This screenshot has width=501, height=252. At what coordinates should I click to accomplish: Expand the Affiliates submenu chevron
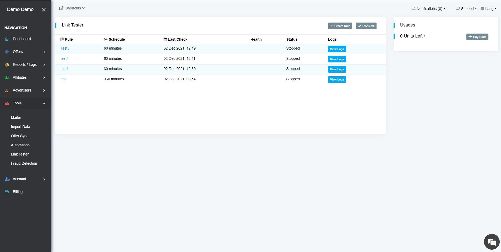tap(44, 78)
